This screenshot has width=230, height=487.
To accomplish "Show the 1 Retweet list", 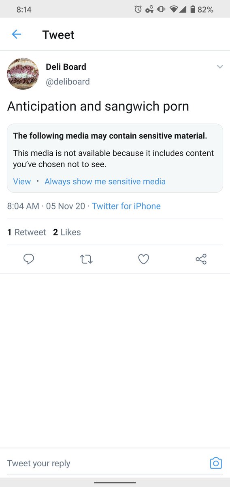I will 27,232.
